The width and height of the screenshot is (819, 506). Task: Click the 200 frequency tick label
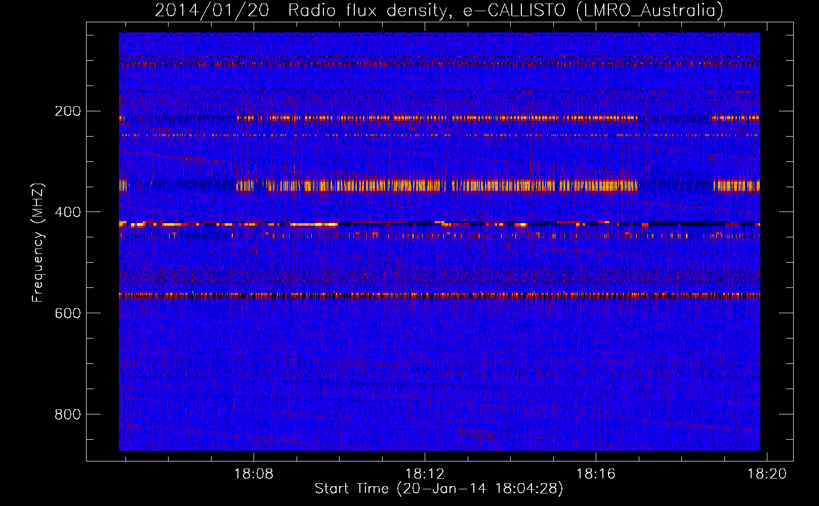pos(68,111)
